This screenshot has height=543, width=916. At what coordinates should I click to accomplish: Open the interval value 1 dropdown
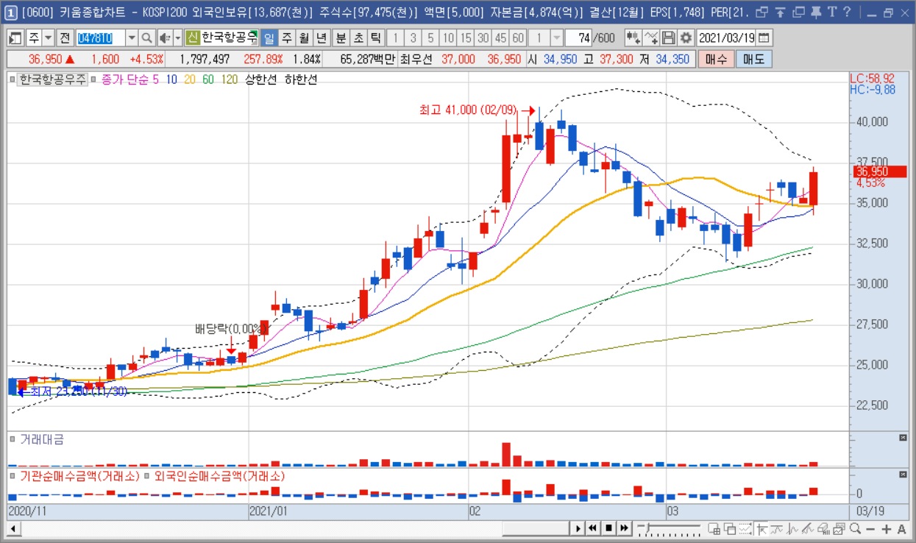557,38
